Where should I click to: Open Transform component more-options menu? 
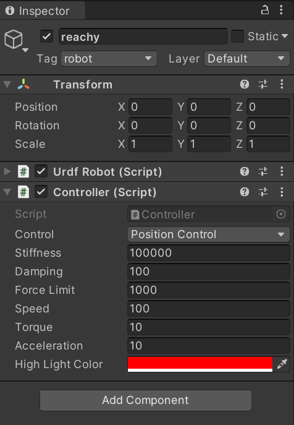[282, 84]
